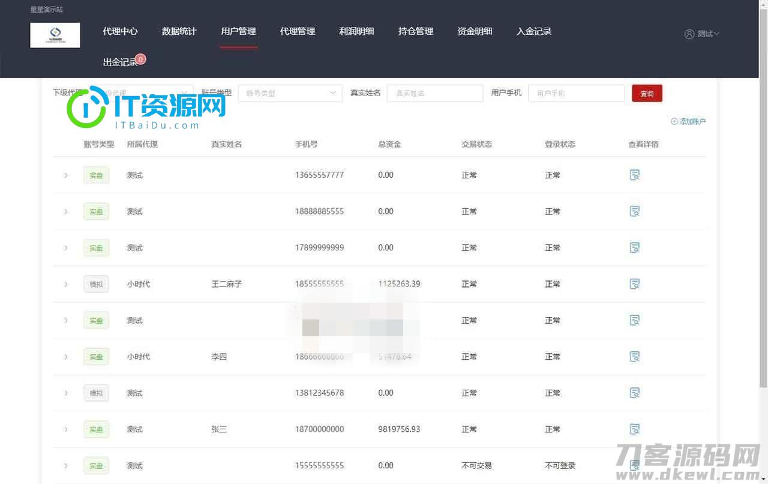Click 实盘 tag in 13655557777 row
Viewport: 768px width, 484px height.
pos(96,175)
